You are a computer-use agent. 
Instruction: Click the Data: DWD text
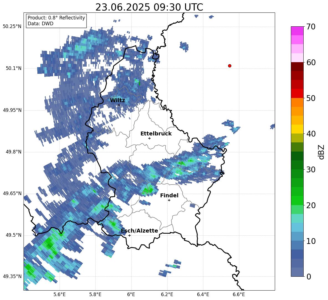coord(40,24)
